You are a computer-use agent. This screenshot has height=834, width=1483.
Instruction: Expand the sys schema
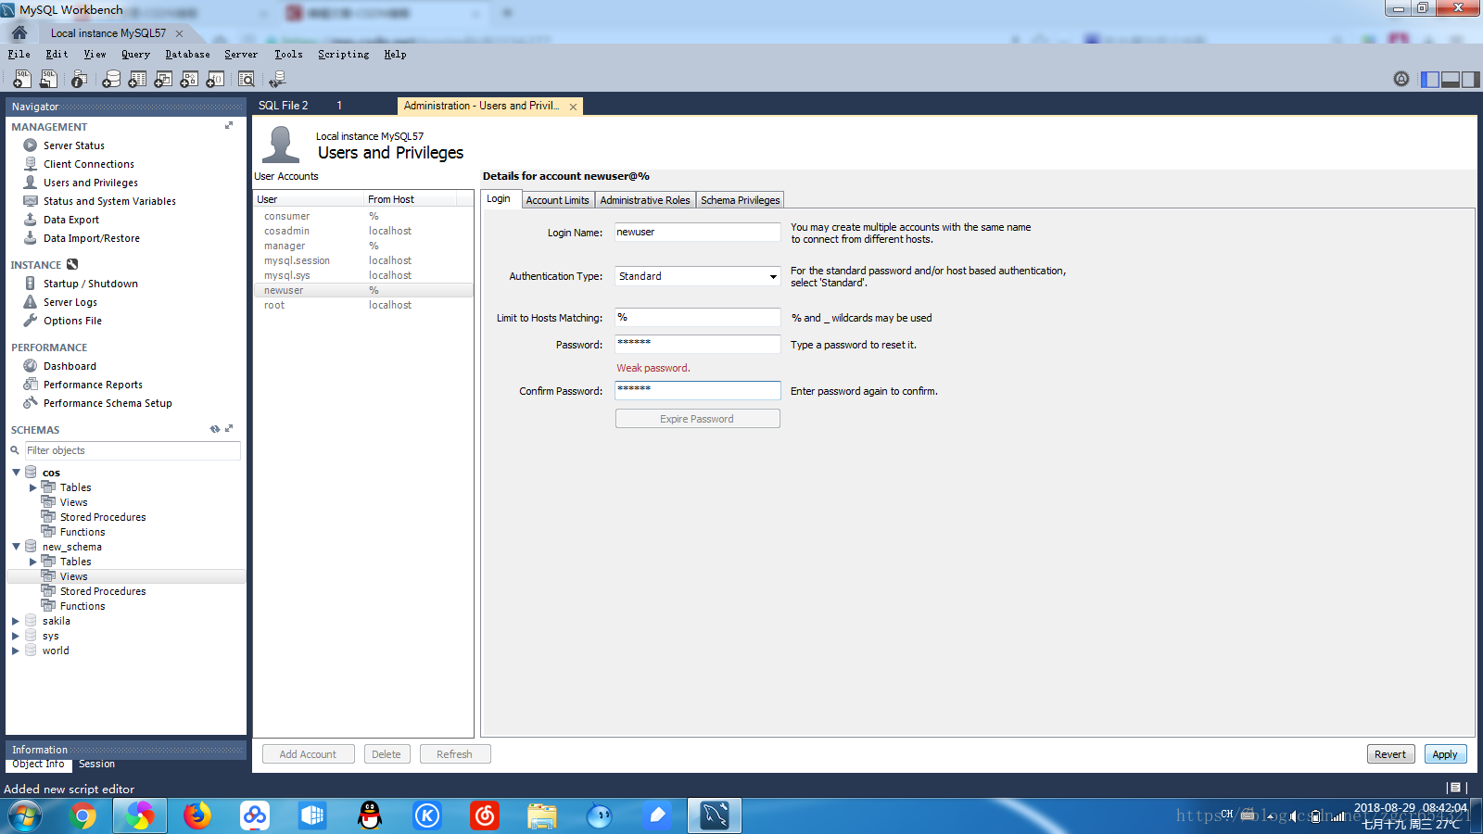16,636
